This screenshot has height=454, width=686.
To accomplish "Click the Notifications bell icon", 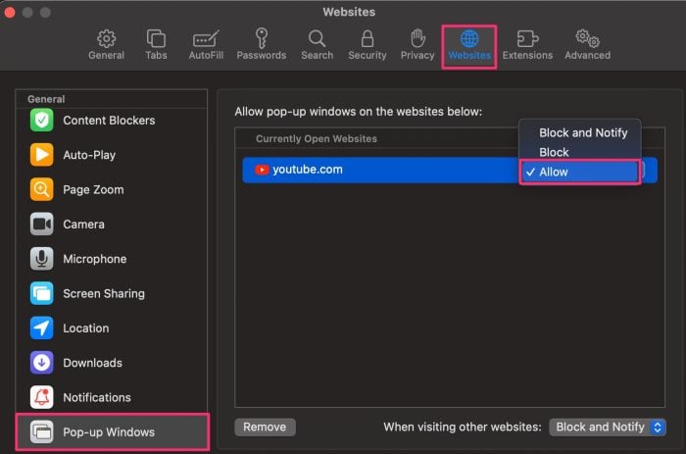I will pyautogui.click(x=41, y=397).
